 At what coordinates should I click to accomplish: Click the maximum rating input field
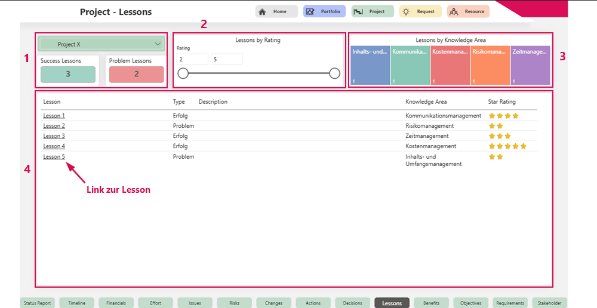(226, 59)
